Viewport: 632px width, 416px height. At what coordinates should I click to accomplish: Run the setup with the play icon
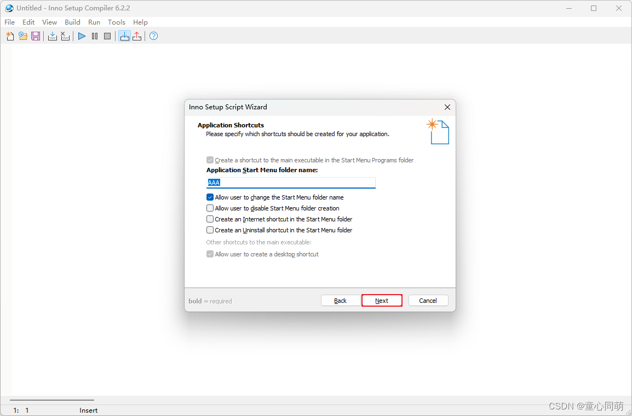click(x=82, y=36)
